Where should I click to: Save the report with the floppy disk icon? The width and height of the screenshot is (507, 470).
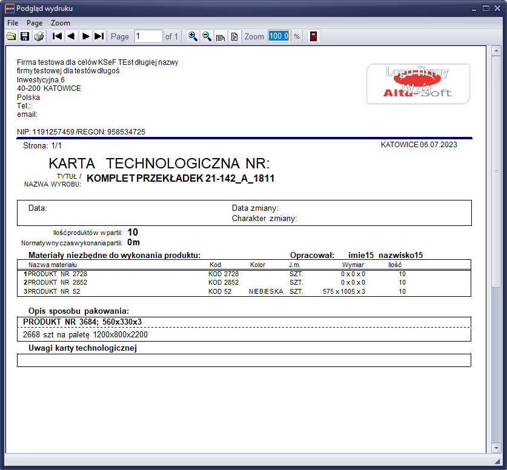click(25, 36)
